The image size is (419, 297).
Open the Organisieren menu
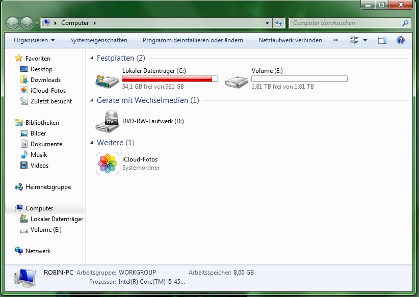click(34, 40)
